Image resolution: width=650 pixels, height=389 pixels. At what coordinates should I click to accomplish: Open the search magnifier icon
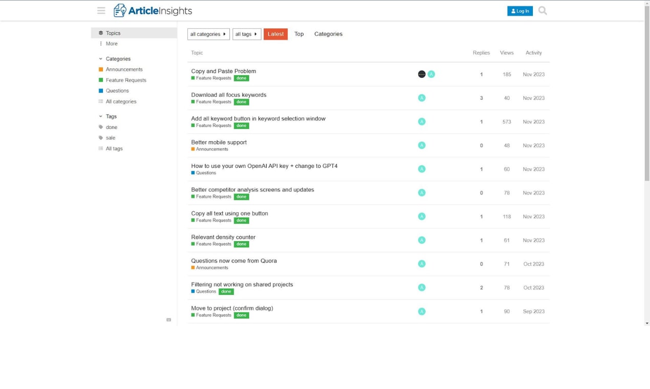coord(543,11)
